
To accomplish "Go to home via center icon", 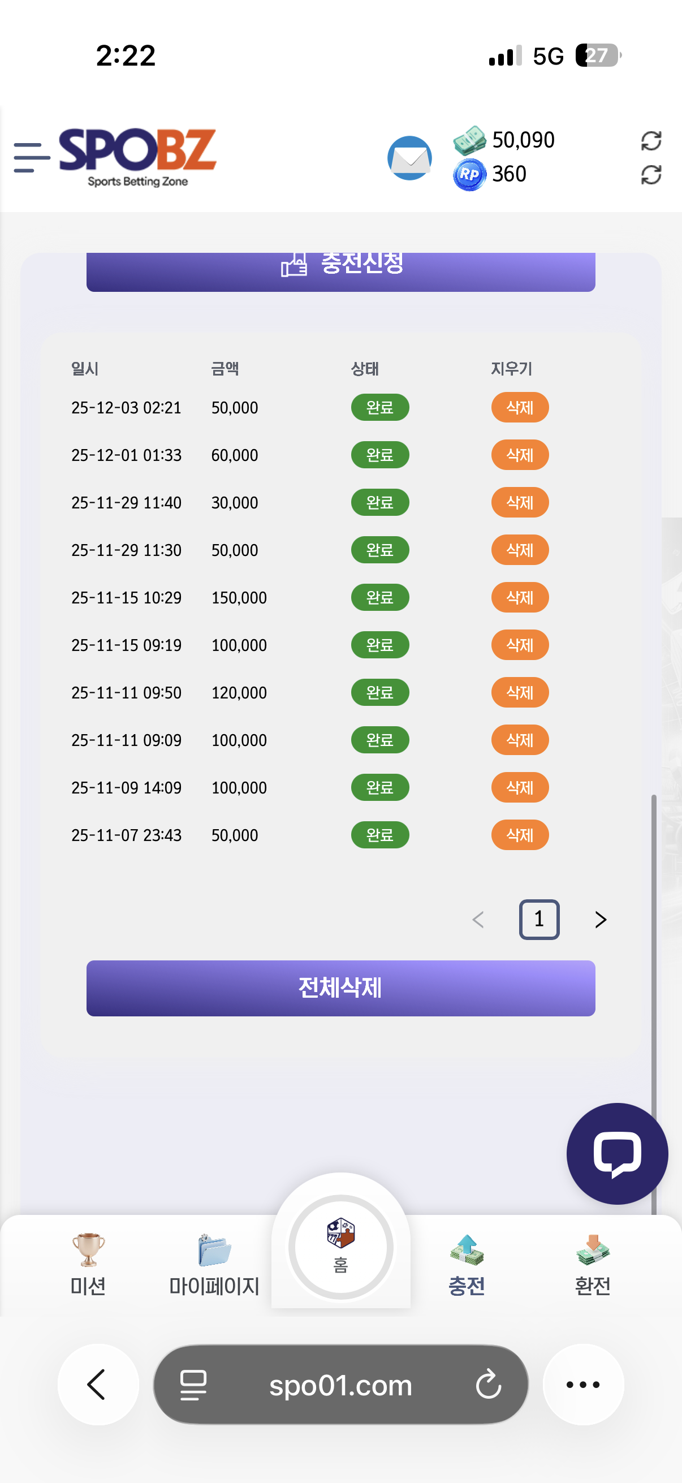I will 340,1246.
